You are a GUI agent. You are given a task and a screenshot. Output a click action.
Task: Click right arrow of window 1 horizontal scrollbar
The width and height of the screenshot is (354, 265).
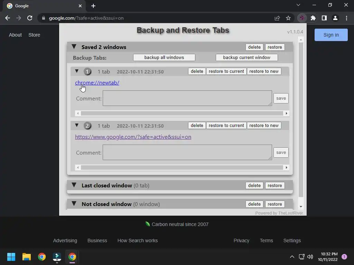(287, 113)
